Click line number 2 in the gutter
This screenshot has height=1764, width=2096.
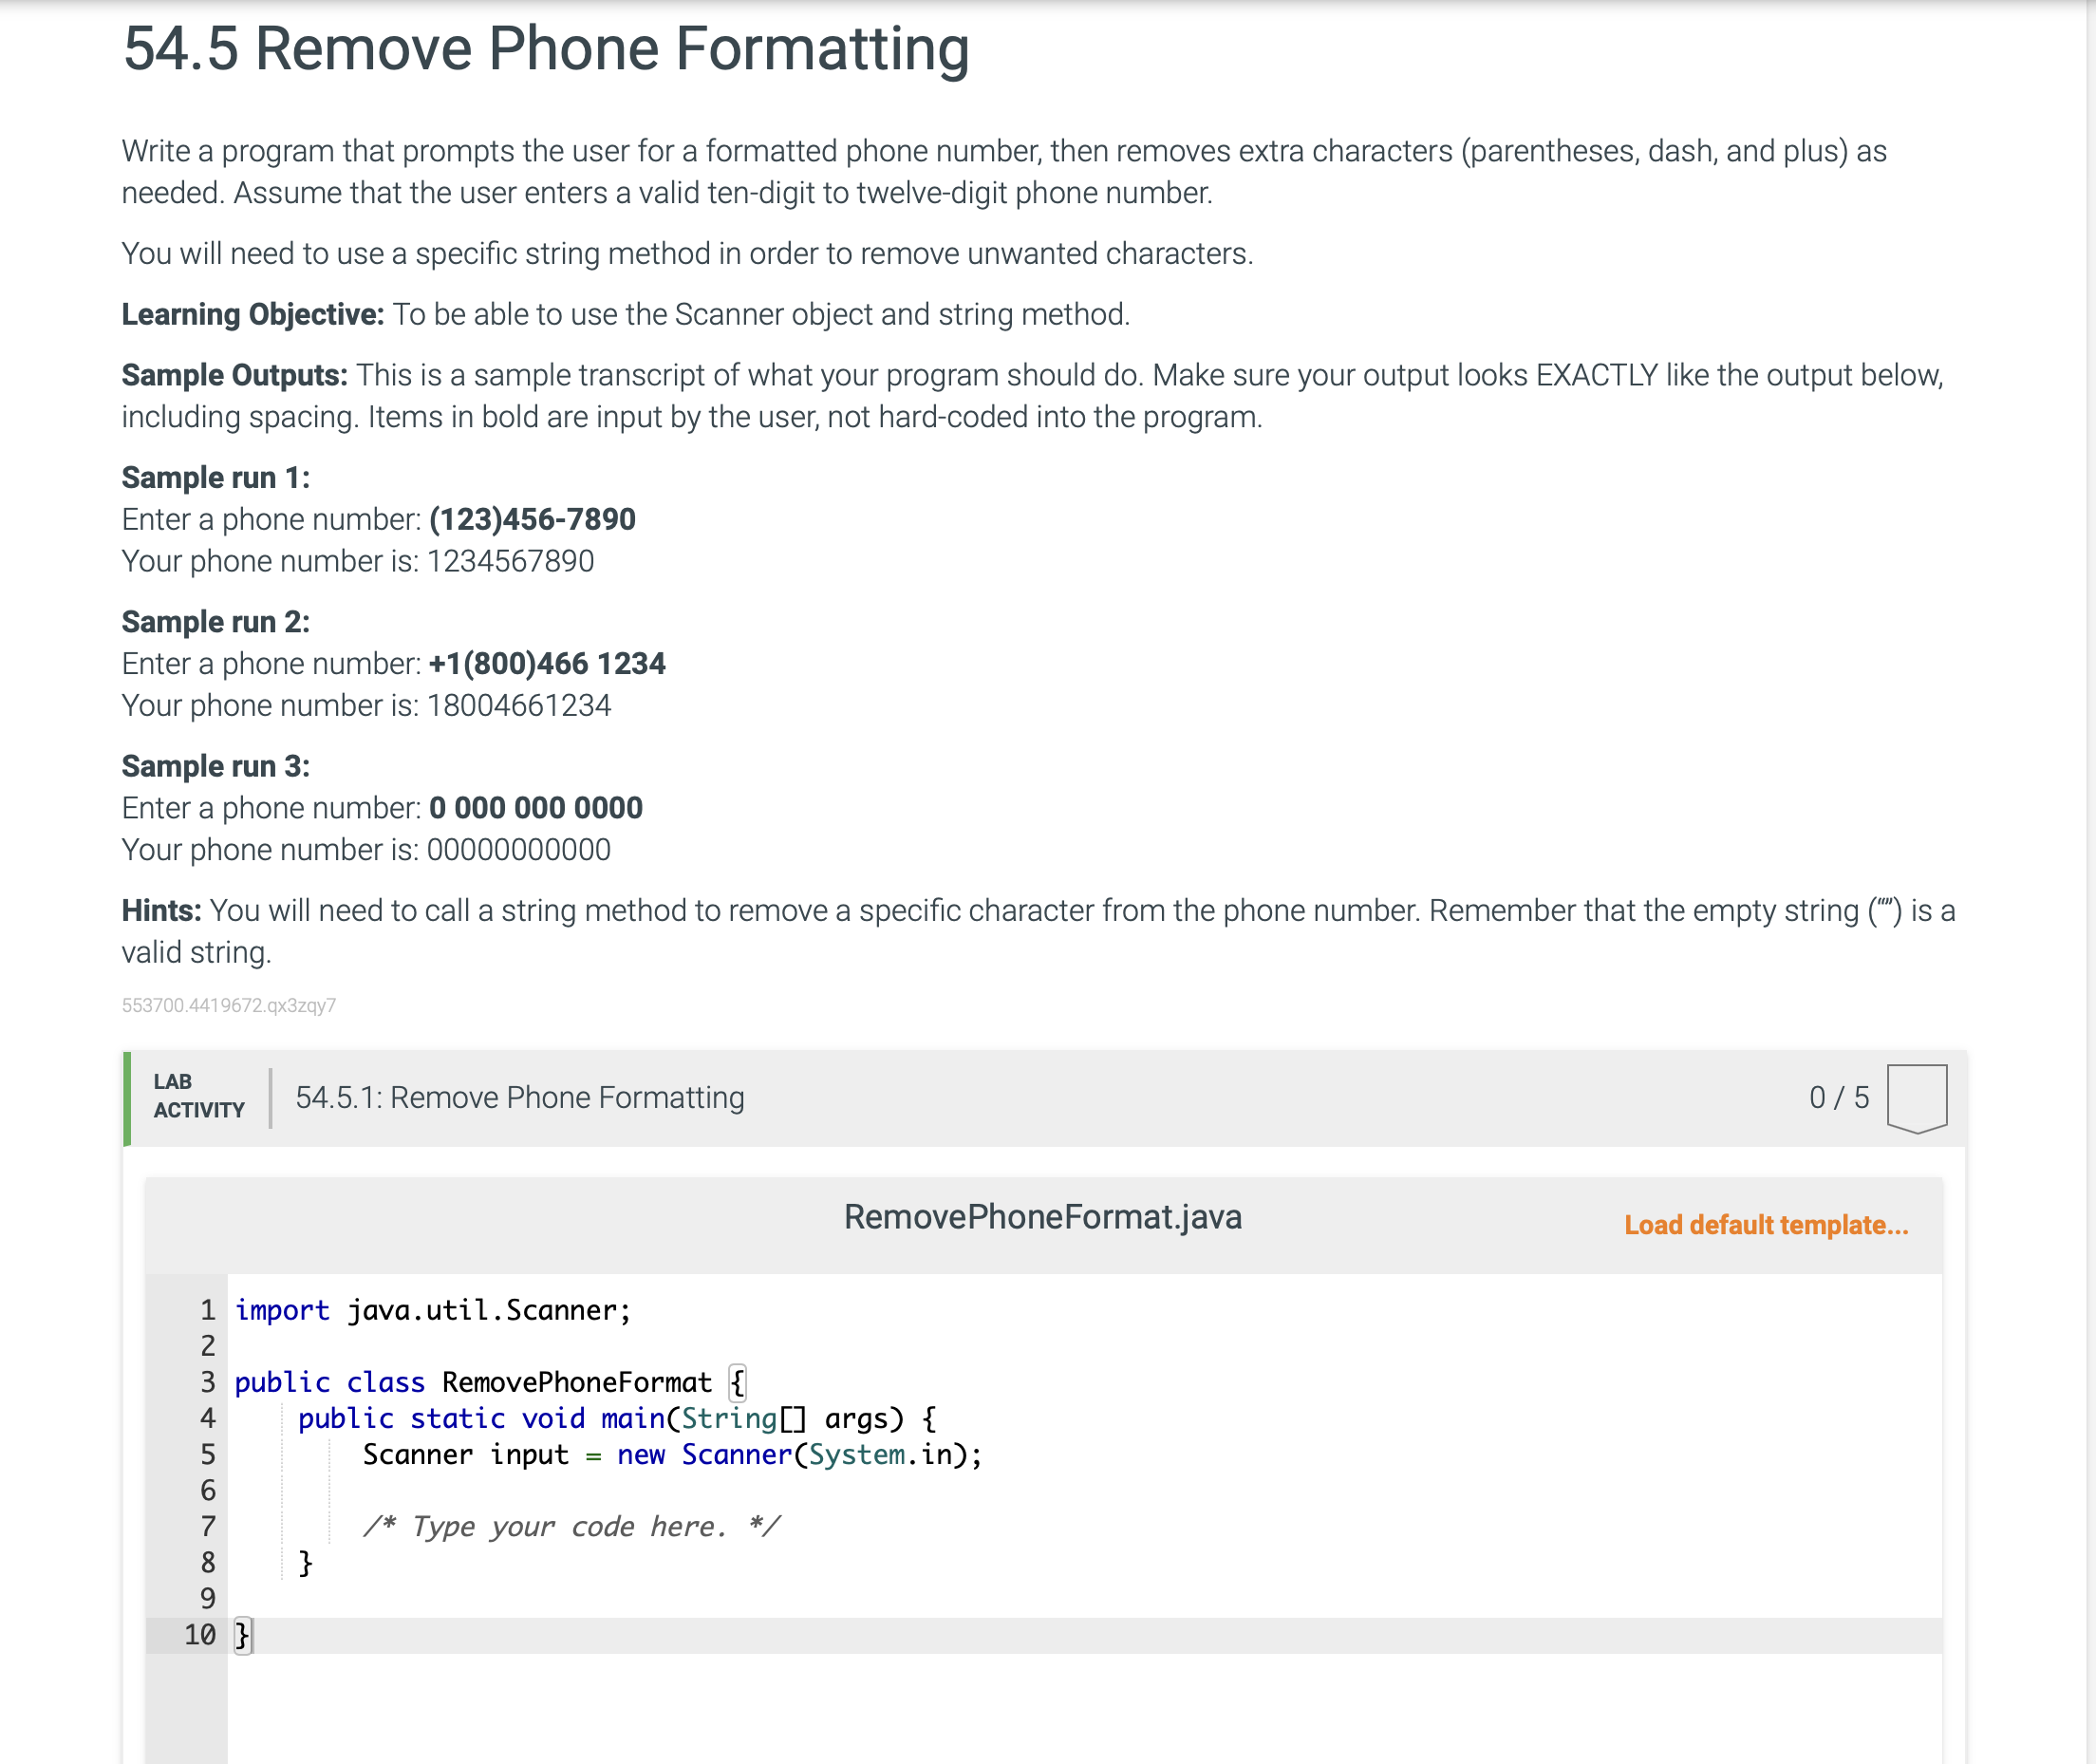tap(208, 1346)
